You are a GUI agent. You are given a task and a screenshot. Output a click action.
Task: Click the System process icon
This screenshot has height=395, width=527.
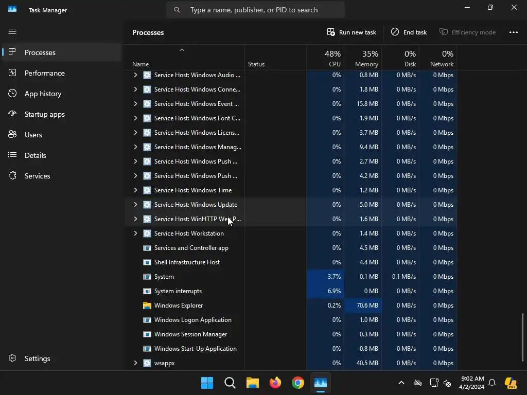pyautogui.click(x=147, y=277)
